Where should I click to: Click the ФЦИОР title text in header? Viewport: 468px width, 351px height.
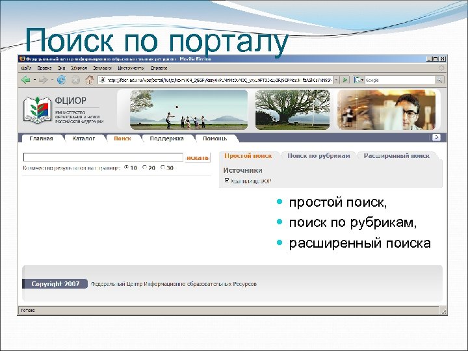[70, 101]
